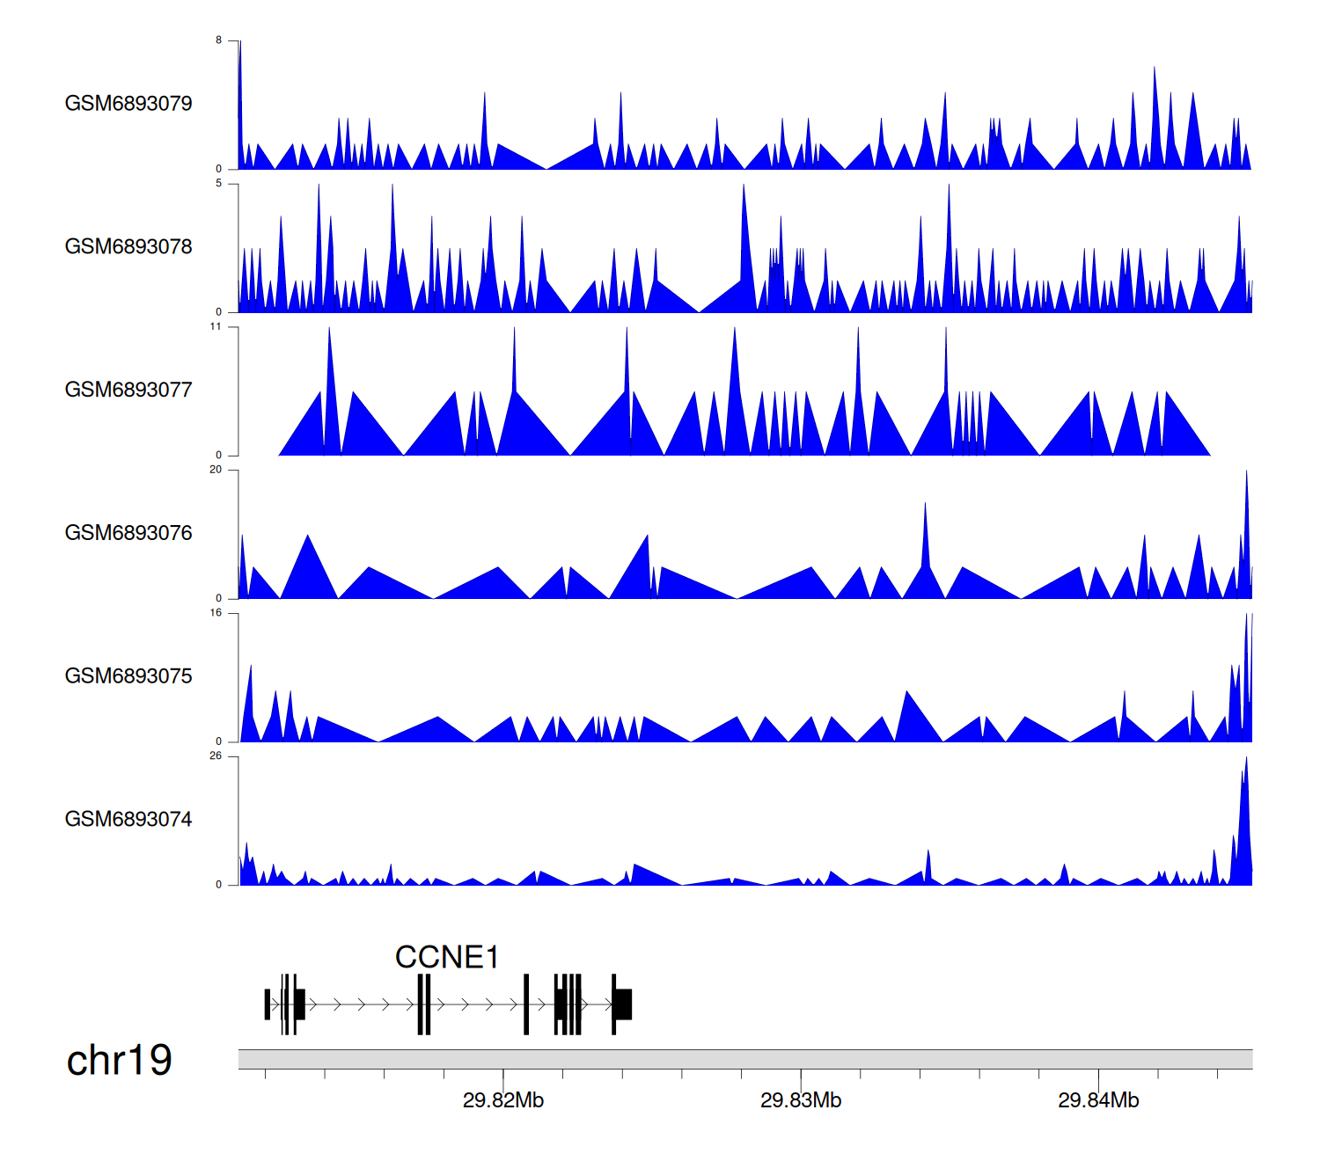Select the GSM6893078 track label
1320x1161 pixels.
(x=128, y=247)
